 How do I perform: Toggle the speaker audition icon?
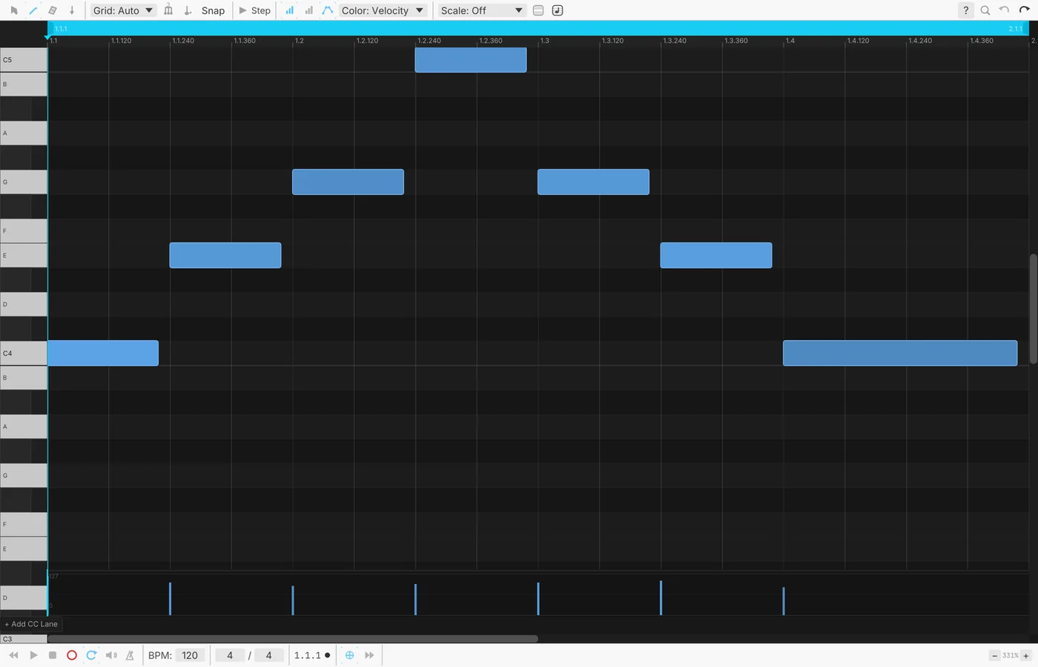click(x=111, y=655)
